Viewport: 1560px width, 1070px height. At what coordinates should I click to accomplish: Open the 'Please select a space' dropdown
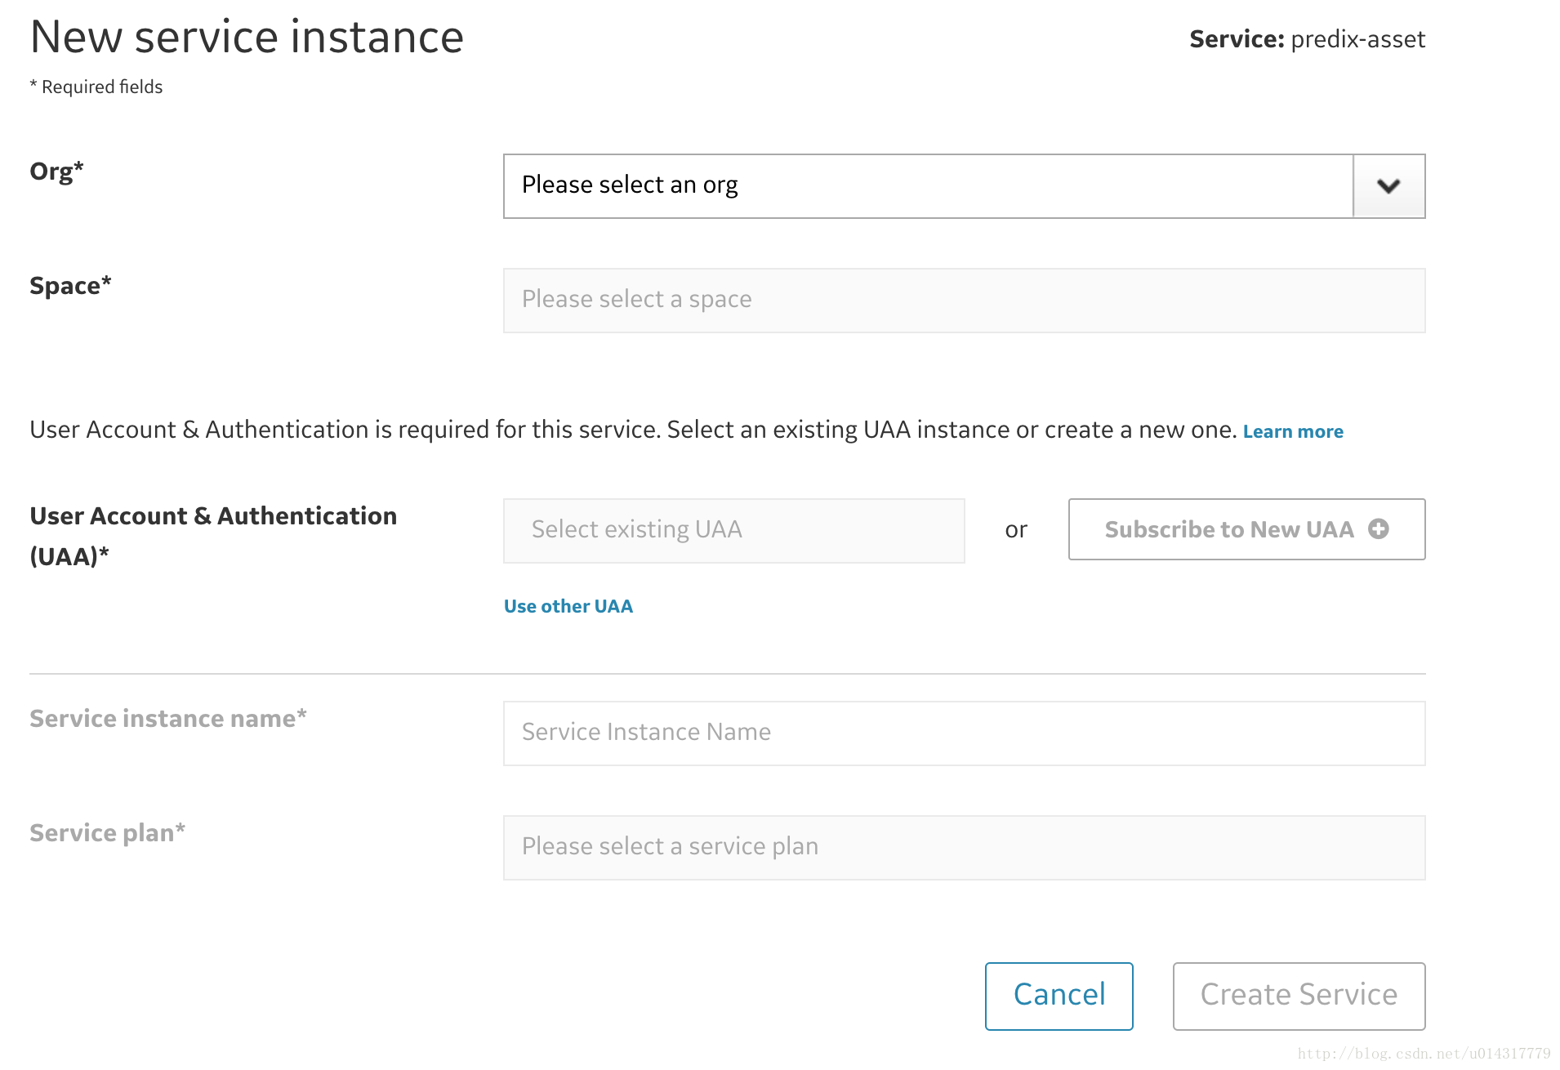(x=965, y=301)
